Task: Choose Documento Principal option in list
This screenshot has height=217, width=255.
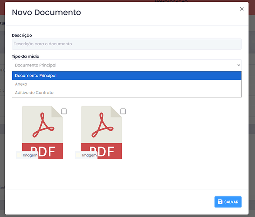Action: [127, 76]
